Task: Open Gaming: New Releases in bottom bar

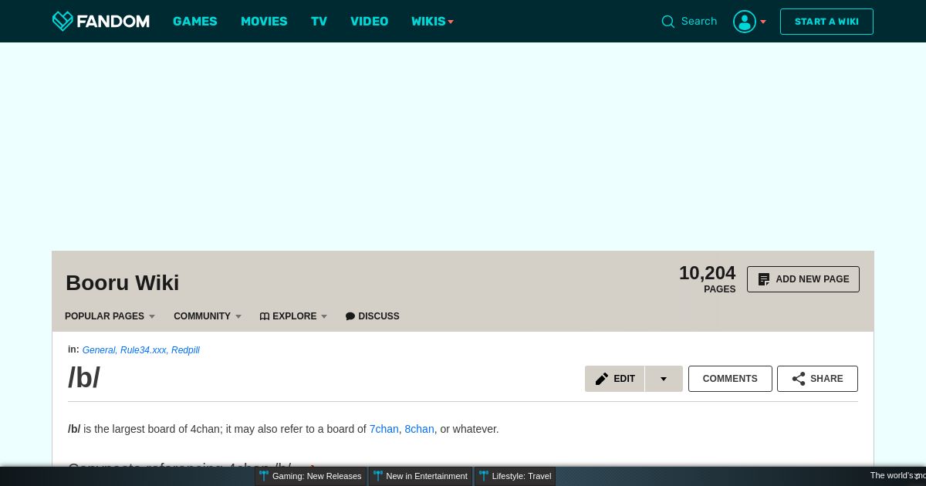Action: 311,476
